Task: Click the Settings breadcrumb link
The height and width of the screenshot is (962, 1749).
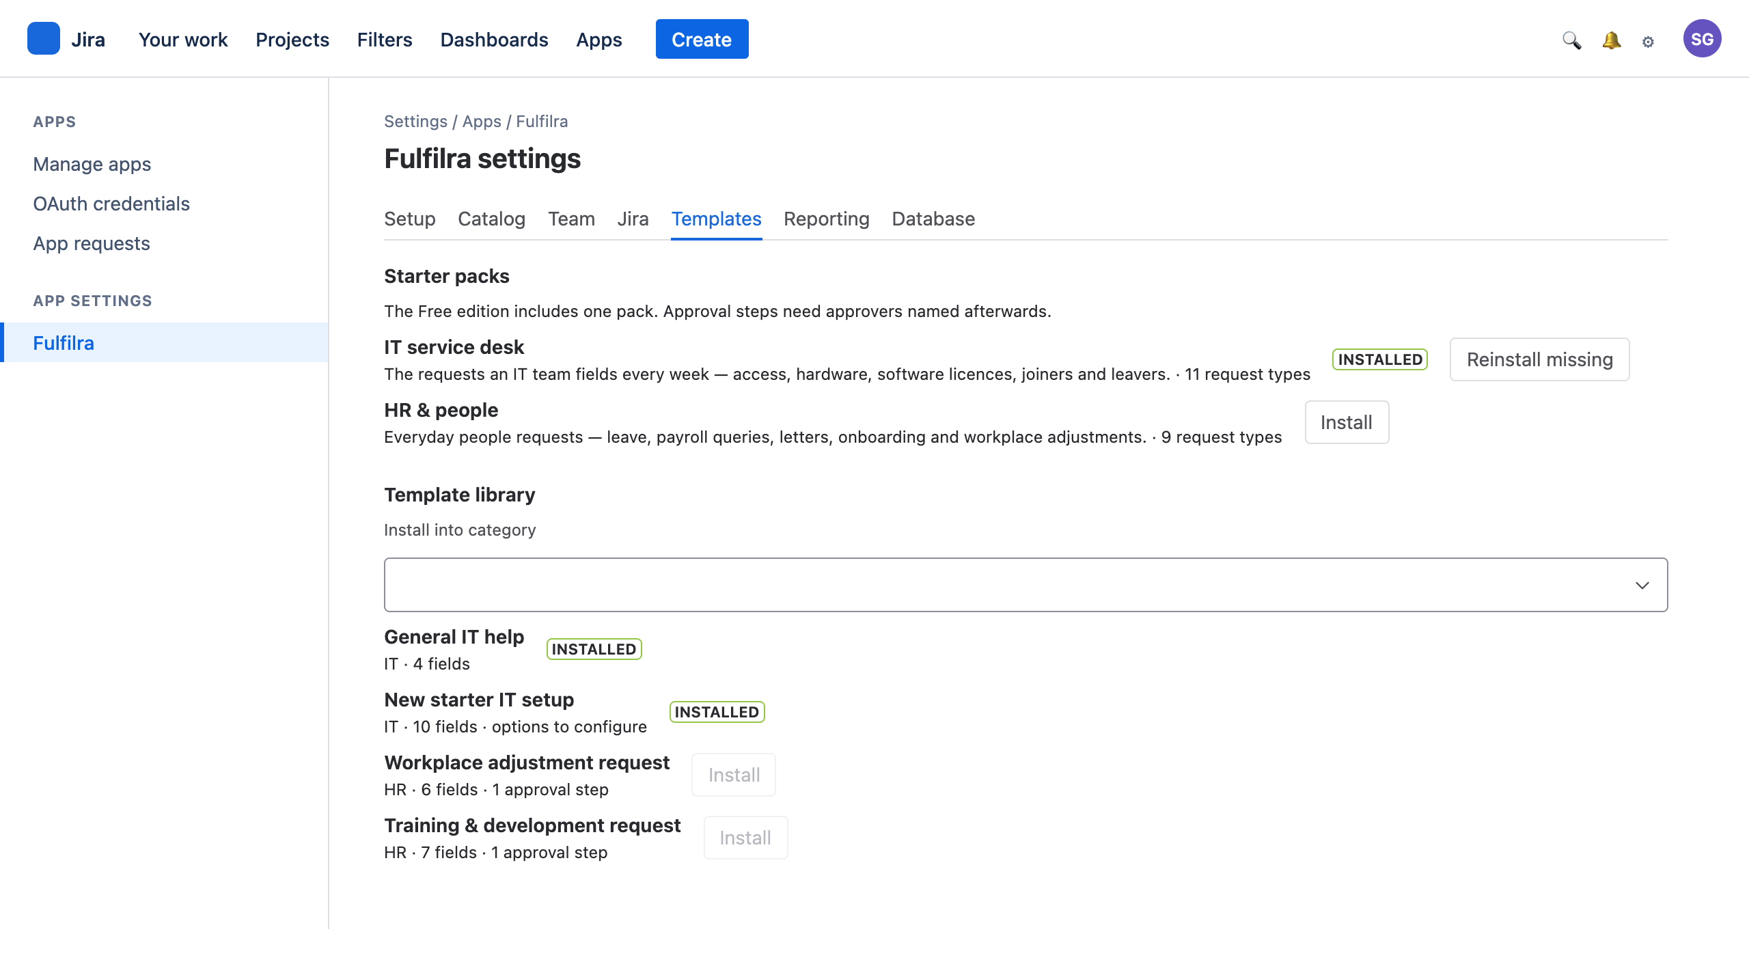Action: click(415, 122)
